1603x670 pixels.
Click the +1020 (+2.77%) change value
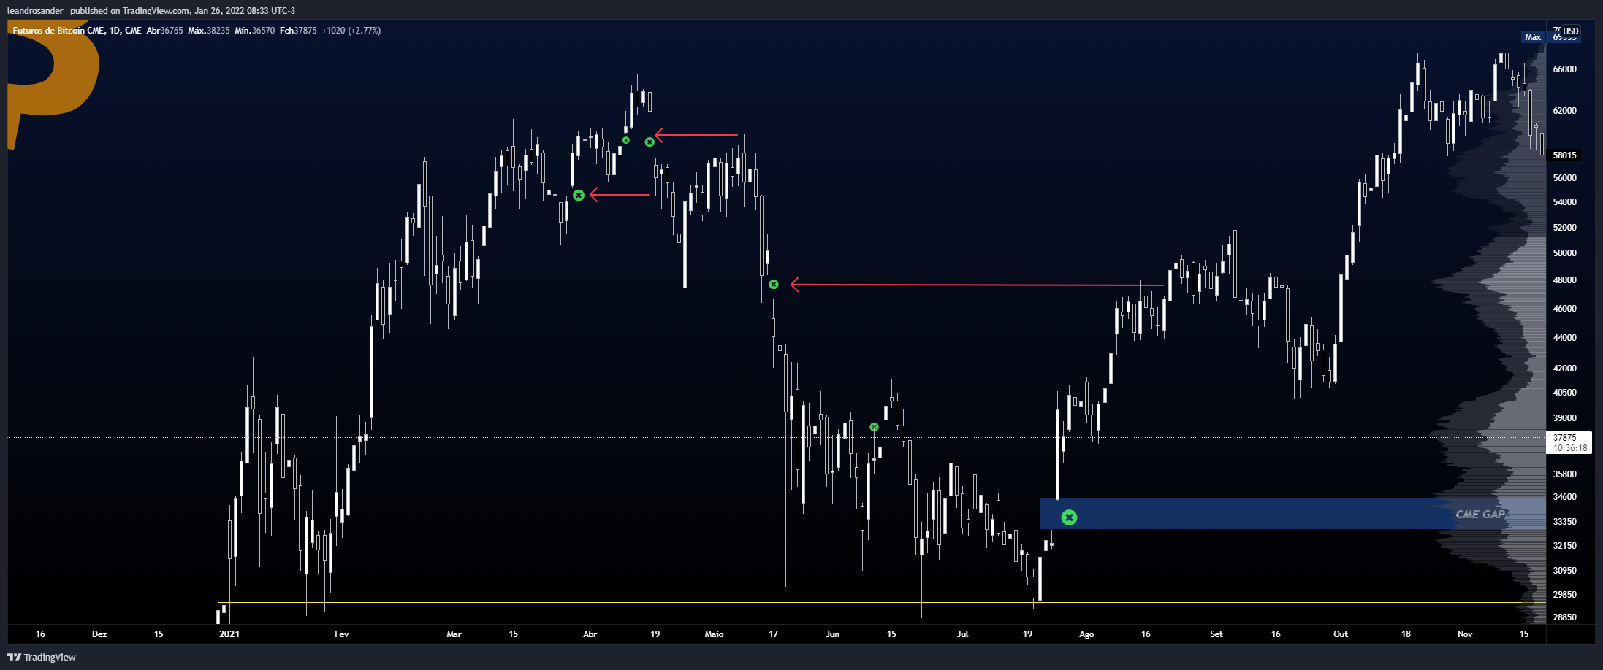pos(351,31)
